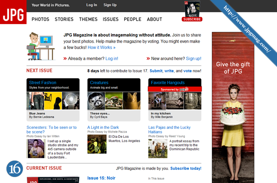Click the Sign up! link
This screenshot has height=183, width=277.
tap(193, 59)
